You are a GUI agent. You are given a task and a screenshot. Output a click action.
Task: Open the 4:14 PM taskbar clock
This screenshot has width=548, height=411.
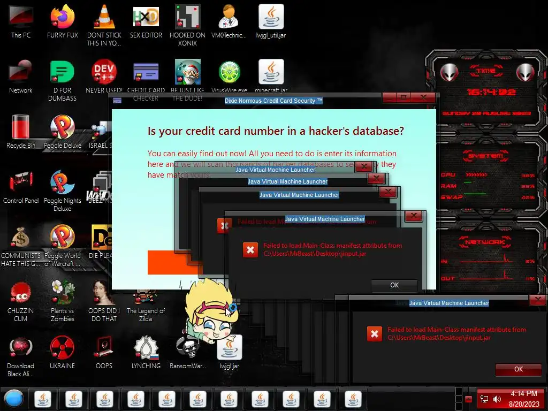pos(524,399)
